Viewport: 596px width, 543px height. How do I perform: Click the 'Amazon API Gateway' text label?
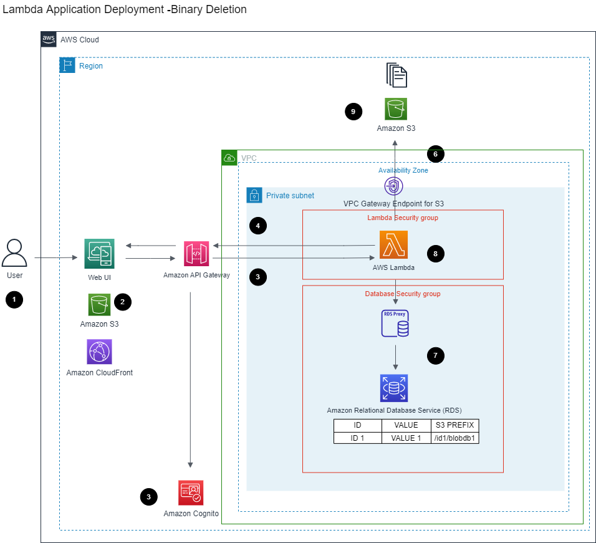[196, 275]
